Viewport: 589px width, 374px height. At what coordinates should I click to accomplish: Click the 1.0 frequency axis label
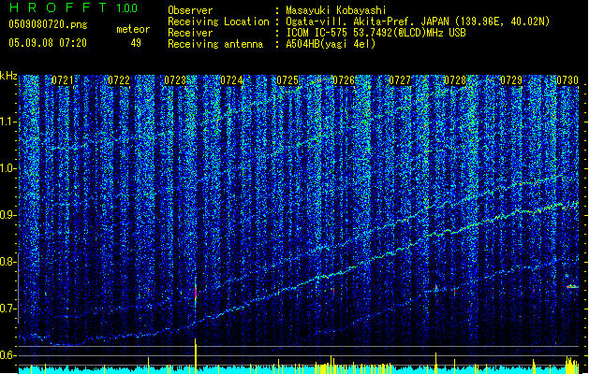click(8, 168)
